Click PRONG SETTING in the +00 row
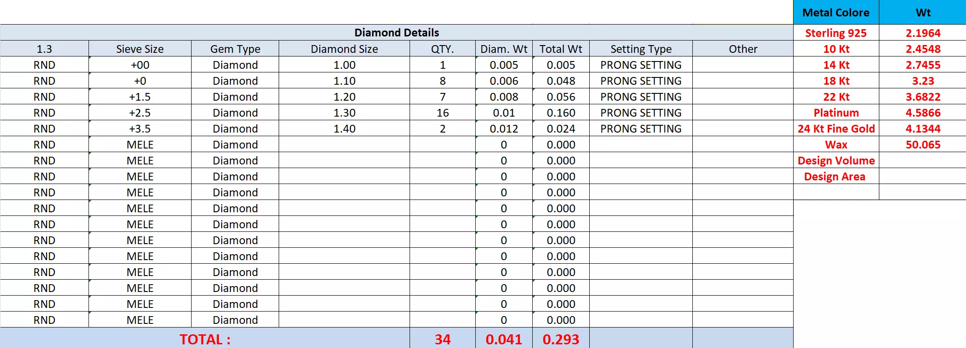 click(x=641, y=65)
